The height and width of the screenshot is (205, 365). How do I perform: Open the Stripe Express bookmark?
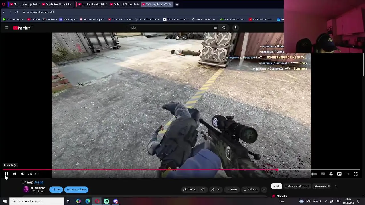(68, 19)
